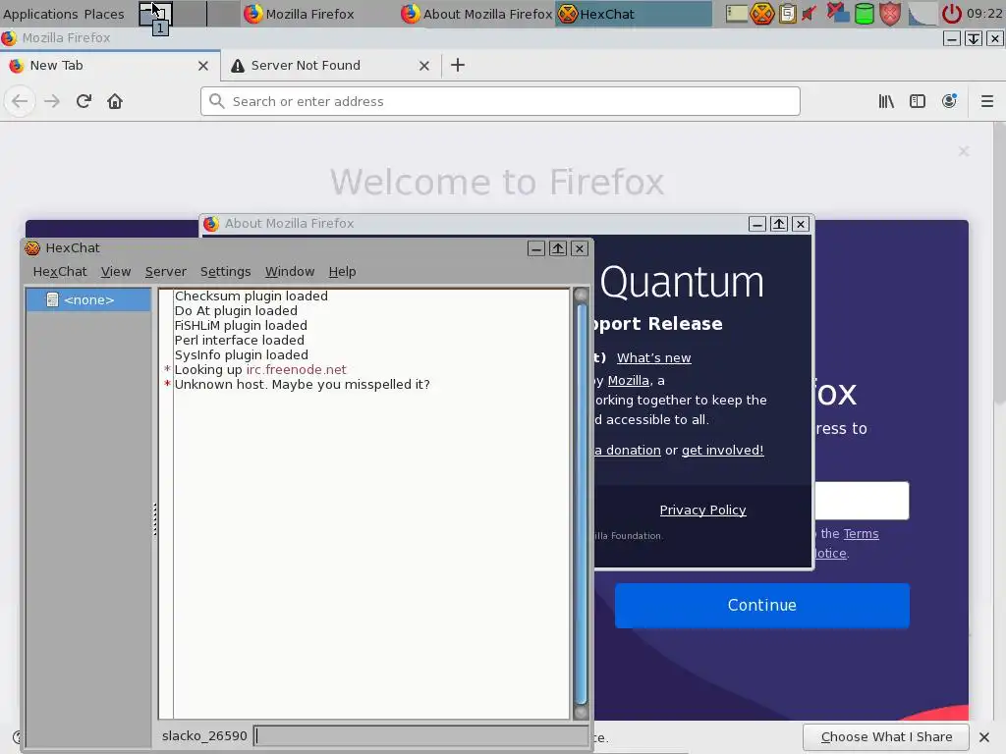Focus the email input on welcome page

coord(861,501)
